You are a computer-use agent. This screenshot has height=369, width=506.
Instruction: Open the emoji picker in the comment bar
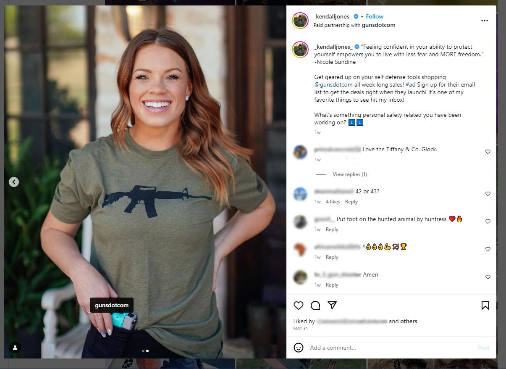[x=299, y=348]
